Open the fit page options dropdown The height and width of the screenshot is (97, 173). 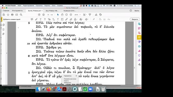[85, 15]
